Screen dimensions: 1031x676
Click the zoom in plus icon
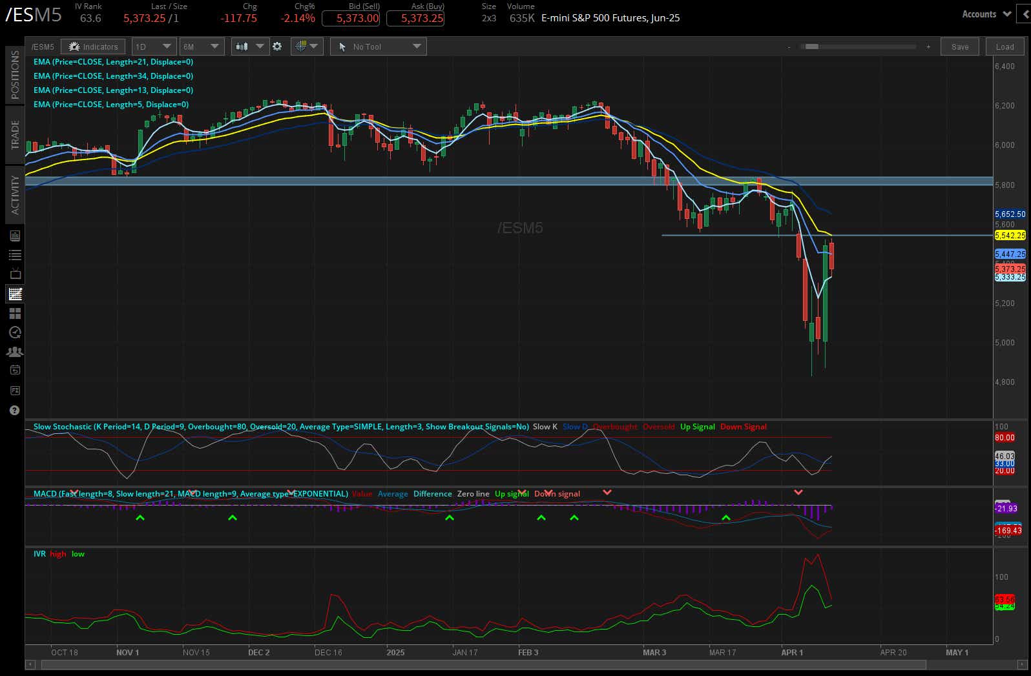click(928, 47)
